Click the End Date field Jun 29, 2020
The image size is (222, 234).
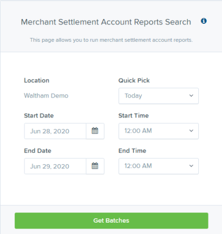(55, 166)
